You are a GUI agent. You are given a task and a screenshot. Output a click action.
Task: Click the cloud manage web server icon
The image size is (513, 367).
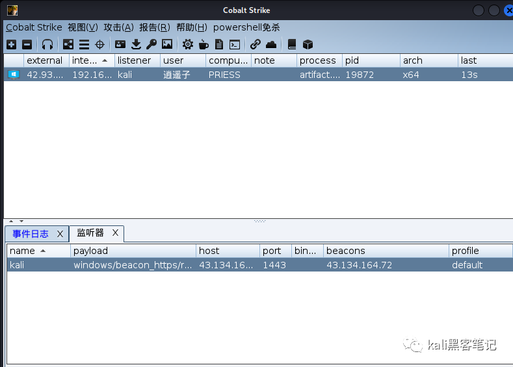coord(271,44)
